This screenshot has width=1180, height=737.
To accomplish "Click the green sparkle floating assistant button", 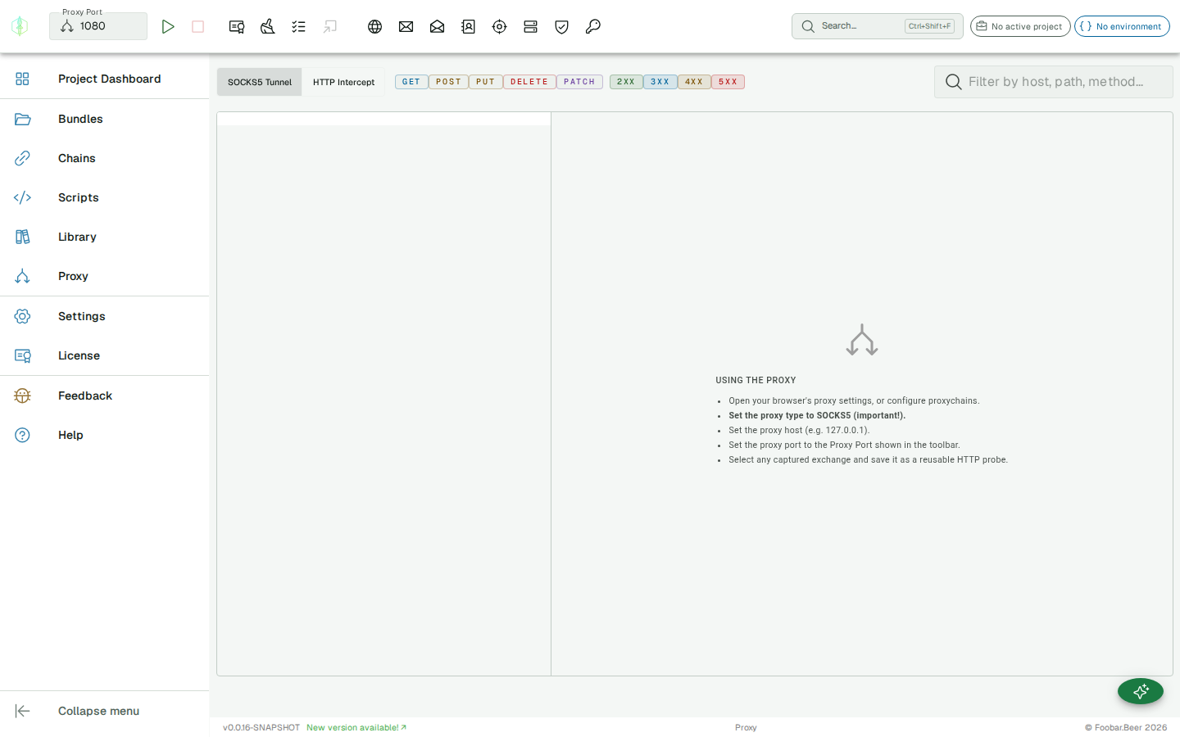I will click(x=1141, y=691).
